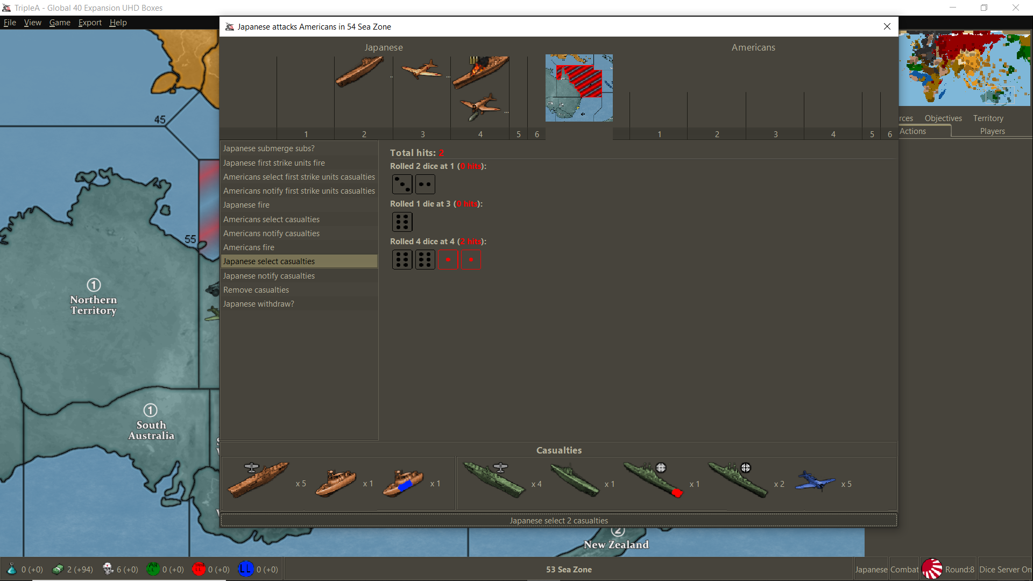Click the PUs resource icon showing 2 (+94)
The width and height of the screenshot is (1033, 581).
[x=58, y=569]
